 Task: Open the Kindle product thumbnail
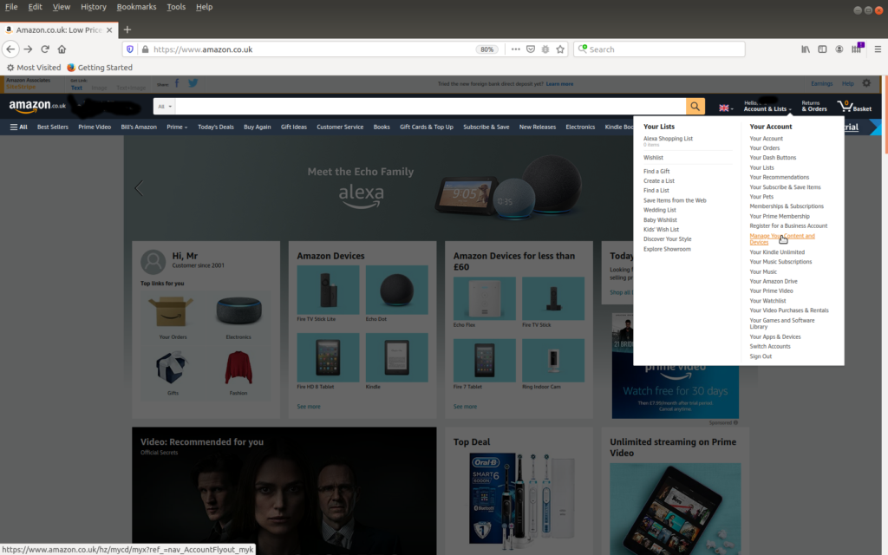tap(396, 357)
